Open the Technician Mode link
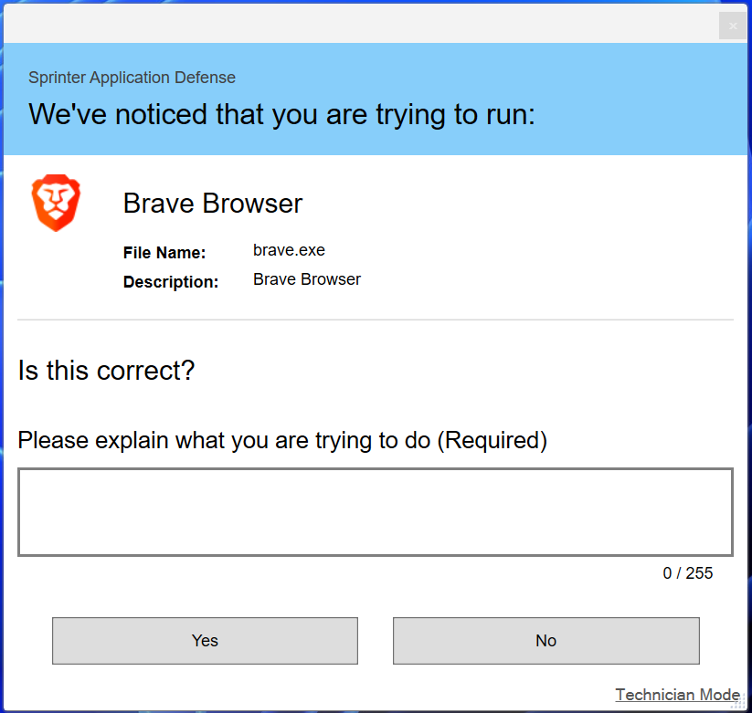 pos(677,695)
